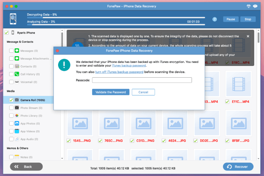Select the Message Attachments icon
This screenshot has height=176, width=264.
click(x=17, y=58)
